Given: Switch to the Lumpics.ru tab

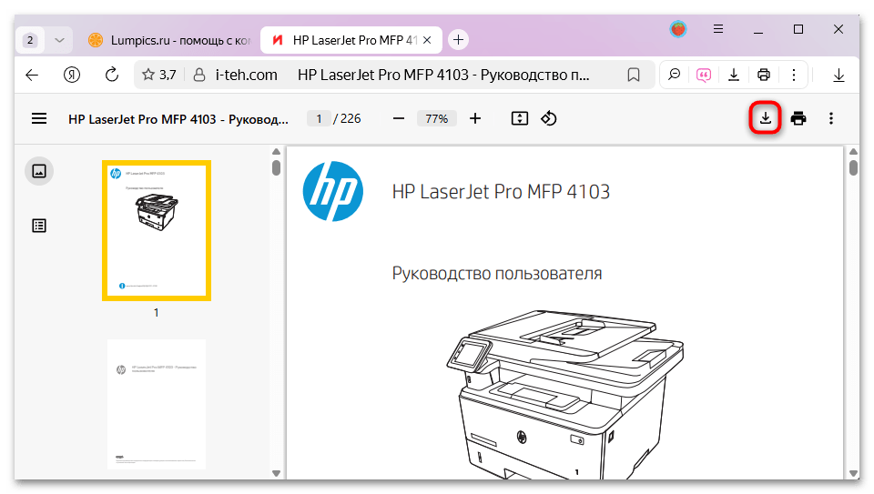Looking at the screenshot, I should [170, 40].
